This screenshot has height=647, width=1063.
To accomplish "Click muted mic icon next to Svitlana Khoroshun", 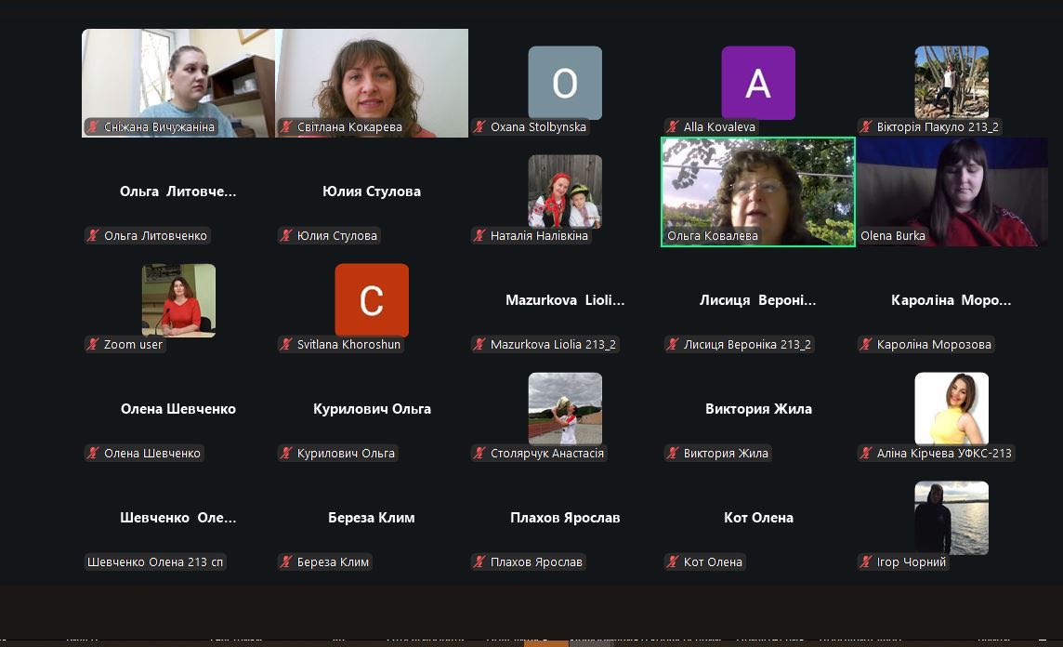I will click(x=286, y=345).
